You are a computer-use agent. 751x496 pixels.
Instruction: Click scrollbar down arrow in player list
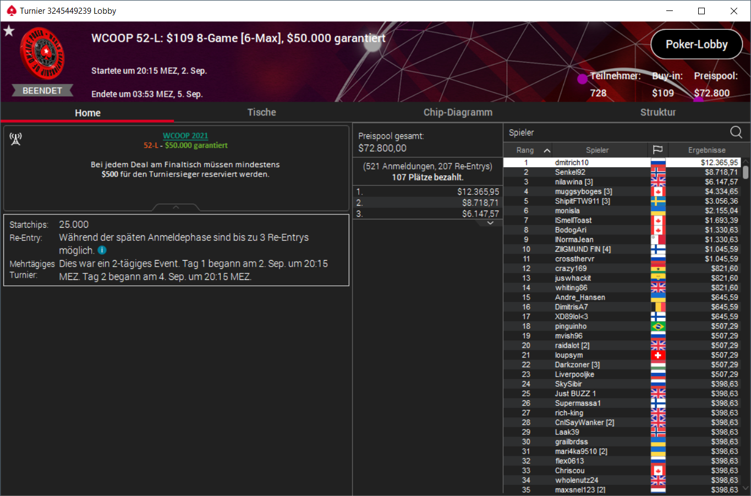pos(745,488)
